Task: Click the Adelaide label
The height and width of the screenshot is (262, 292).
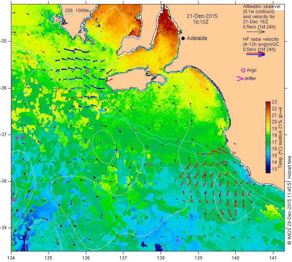Action: 197,38
